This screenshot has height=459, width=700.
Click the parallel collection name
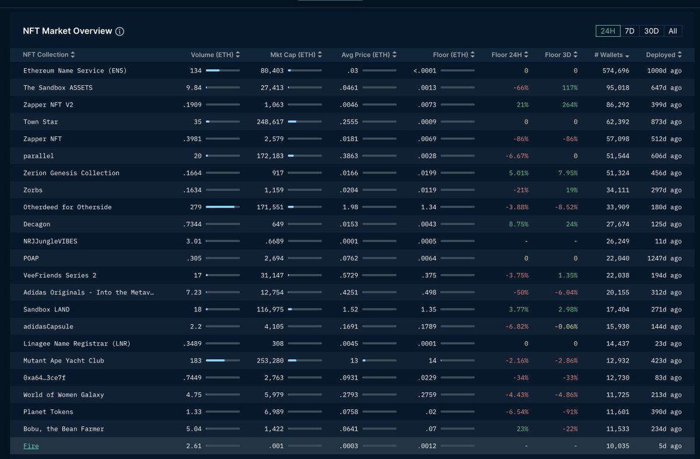(38, 156)
